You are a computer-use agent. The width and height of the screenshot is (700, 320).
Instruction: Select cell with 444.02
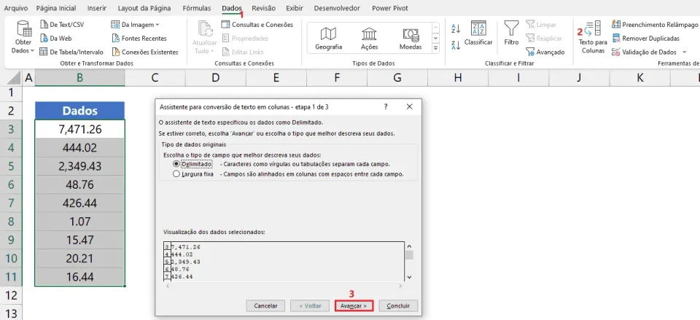[80, 148]
